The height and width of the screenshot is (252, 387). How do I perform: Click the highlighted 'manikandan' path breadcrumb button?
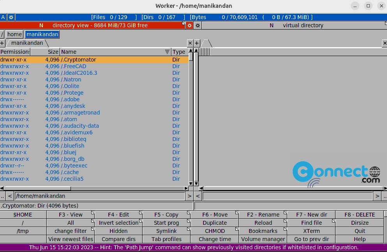pyautogui.click(x=42, y=34)
